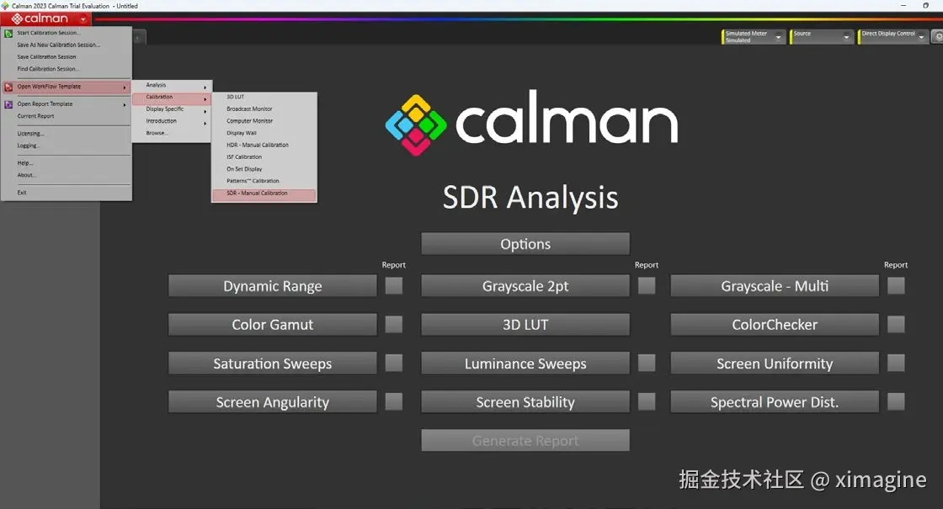Tick the Report checkbox for Grayscale 2pt
Image resolution: width=943 pixels, height=509 pixels.
[647, 285]
